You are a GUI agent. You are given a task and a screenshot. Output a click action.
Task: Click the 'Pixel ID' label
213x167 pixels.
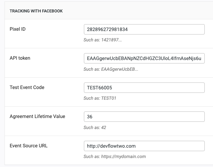pos(18,29)
